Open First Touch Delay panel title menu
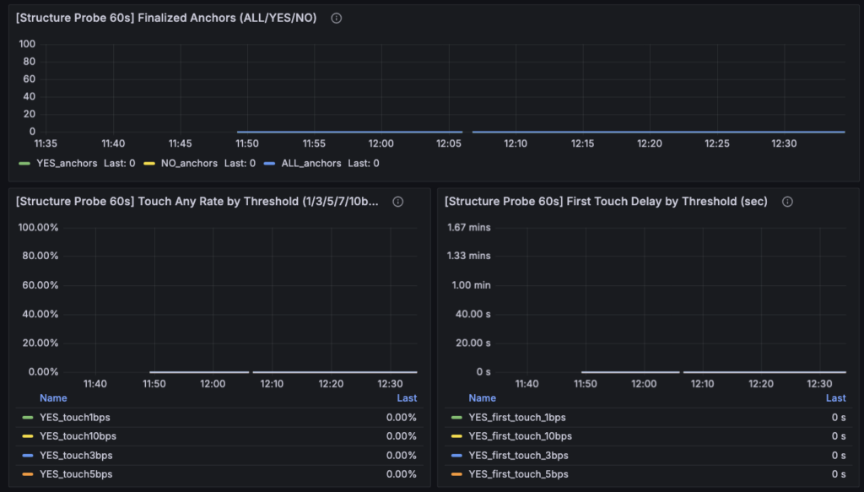The image size is (864, 492). pyautogui.click(x=606, y=202)
